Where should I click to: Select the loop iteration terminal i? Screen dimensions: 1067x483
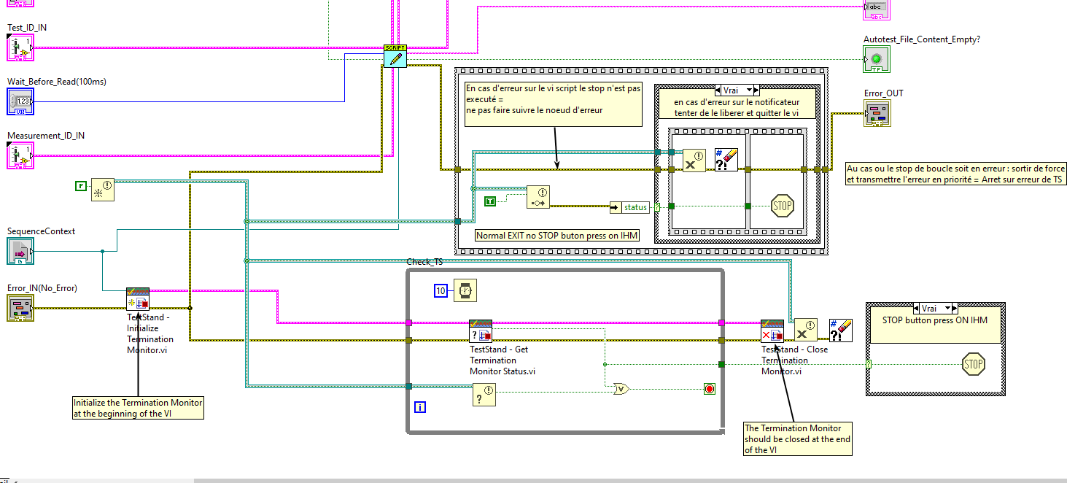(419, 407)
